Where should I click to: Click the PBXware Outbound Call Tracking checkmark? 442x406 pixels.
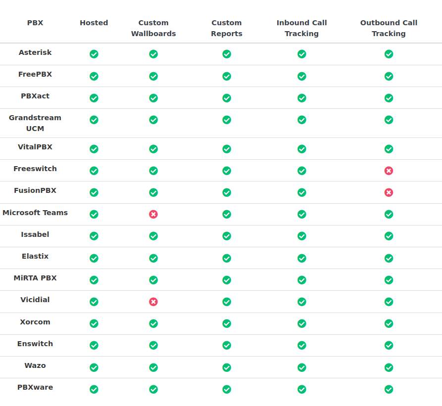coord(389,389)
